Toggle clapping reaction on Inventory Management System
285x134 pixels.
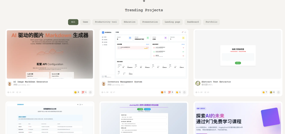(x=178, y=92)
